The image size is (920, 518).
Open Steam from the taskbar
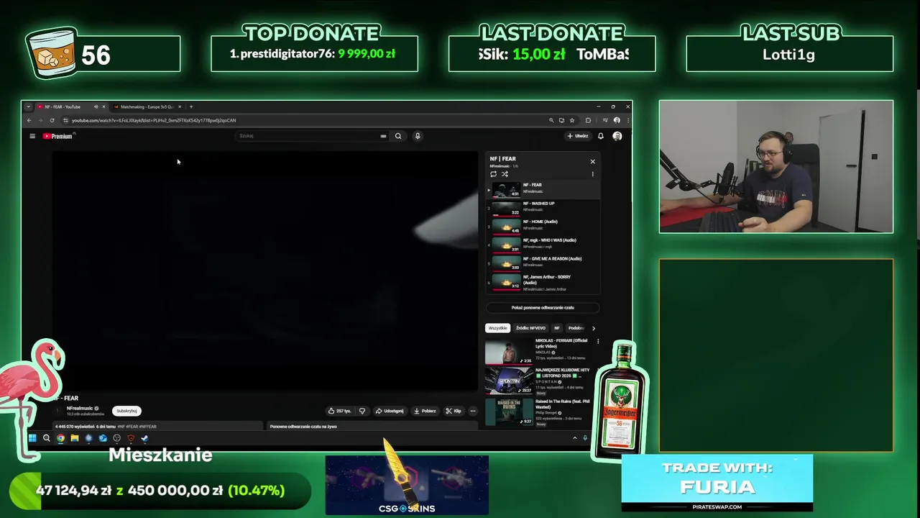(144, 438)
